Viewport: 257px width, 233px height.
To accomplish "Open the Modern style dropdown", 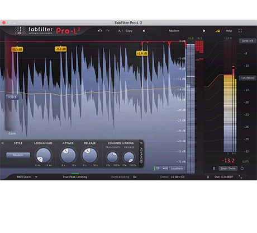I will tap(18, 155).
